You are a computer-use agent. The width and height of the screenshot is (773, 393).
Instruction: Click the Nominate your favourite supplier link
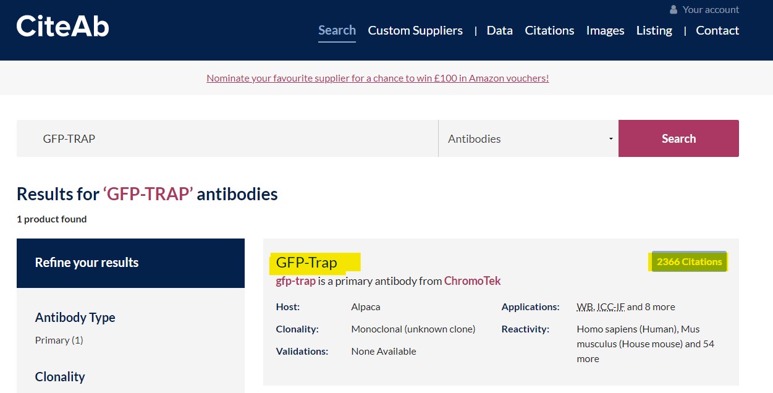(378, 78)
